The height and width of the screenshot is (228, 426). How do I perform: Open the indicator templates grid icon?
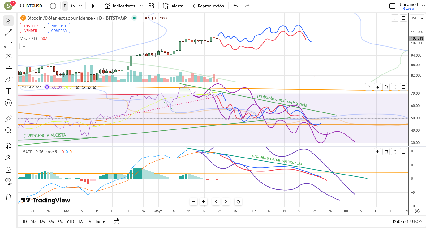point(151,6)
